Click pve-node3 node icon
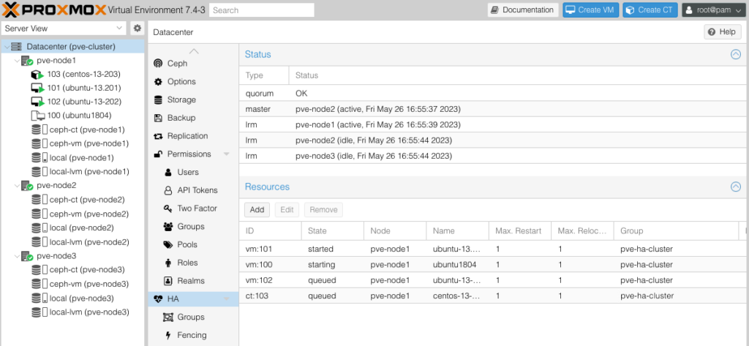This screenshot has width=749, height=346. pyautogui.click(x=27, y=256)
